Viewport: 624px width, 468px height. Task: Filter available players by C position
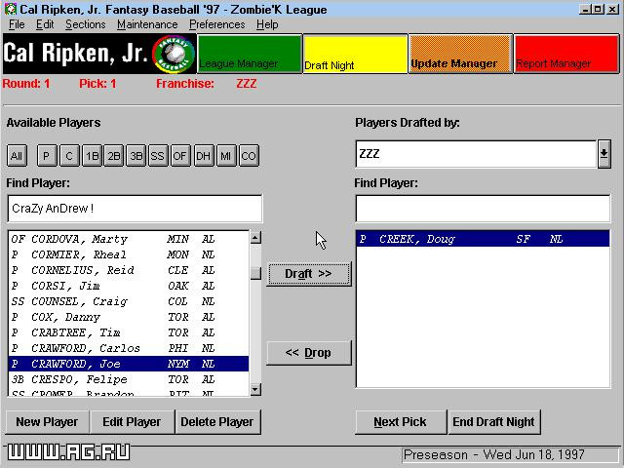click(x=69, y=156)
